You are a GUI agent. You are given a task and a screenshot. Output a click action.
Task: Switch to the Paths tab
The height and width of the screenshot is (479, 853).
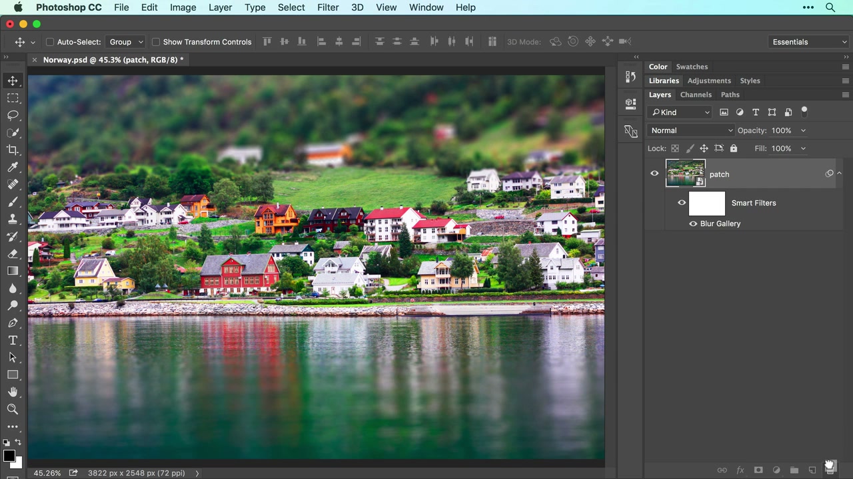[730, 94]
